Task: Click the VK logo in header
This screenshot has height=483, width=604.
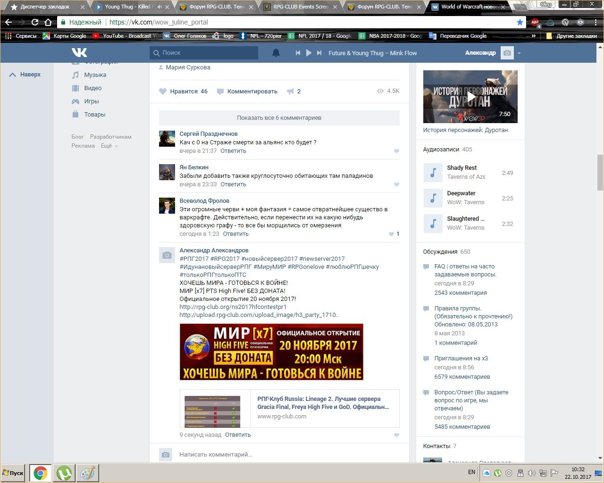Action: pyautogui.click(x=79, y=53)
